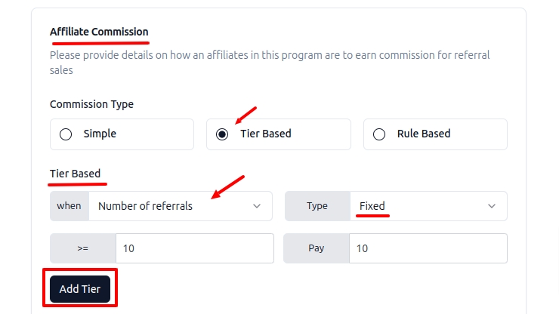559x314 pixels.
Task: Click the "Simple" option label text
Action: (x=100, y=134)
